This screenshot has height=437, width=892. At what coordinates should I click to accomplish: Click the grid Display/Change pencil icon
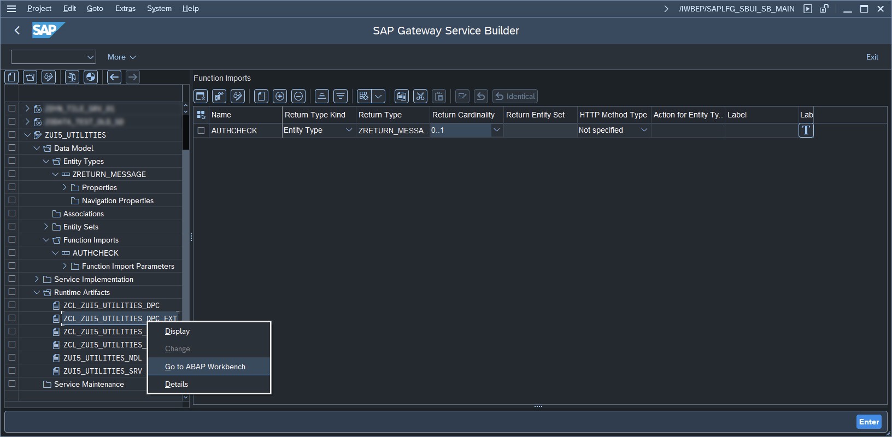click(238, 97)
